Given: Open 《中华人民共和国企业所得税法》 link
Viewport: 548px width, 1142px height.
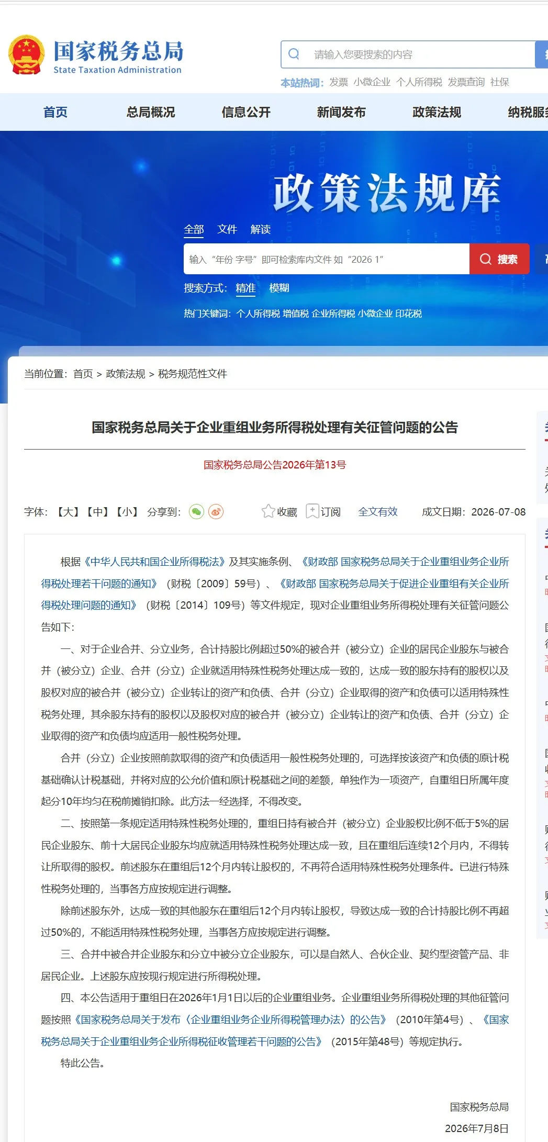Looking at the screenshot, I should point(154,562).
